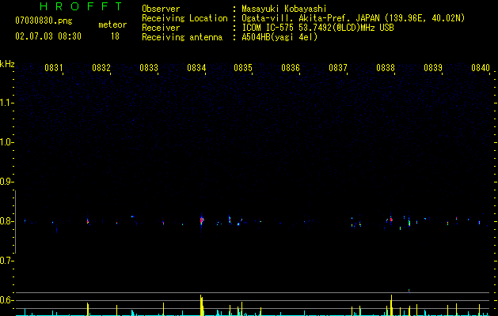This screenshot has height=316, width=498.
Task: Click the 0.6 kHz frequency label
Action: pyautogui.click(x=6, y=300)
